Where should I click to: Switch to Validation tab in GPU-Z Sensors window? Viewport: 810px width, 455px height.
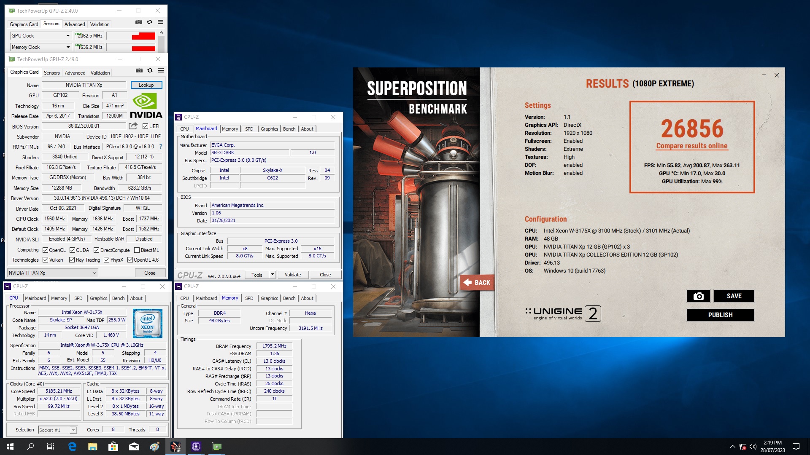point(100,24)
